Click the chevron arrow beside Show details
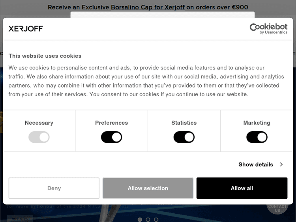This screenshot has height=222, width=296. click(281, 164)
